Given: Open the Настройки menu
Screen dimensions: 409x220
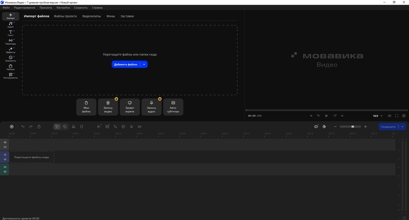Looking at the screenshot, I should 63,8.
